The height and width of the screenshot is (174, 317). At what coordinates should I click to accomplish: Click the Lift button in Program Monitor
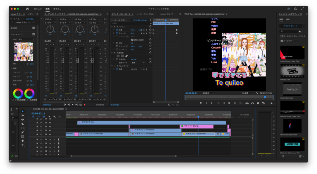[x=247, y=103]
